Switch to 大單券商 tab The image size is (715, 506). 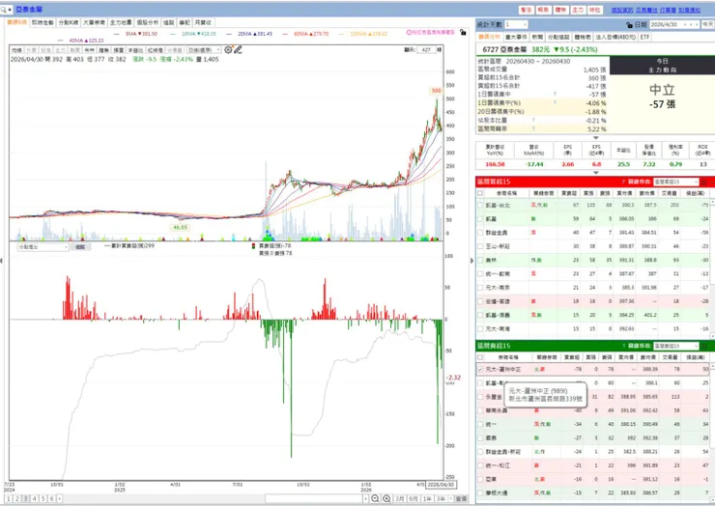(94, 22)
